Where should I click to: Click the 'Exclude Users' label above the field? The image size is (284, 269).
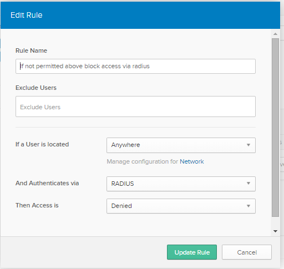click(36, 88)
